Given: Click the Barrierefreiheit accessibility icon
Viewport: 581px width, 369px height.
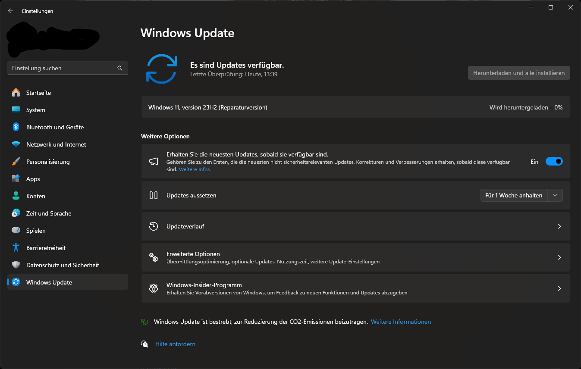Looking at the screenshot, I should coord(16,248).
